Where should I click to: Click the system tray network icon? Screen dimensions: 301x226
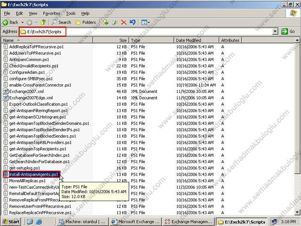click(x=274, y=222)
